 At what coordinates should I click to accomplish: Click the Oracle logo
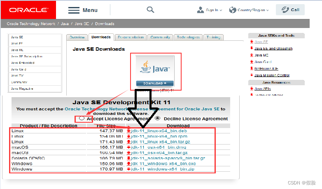point(28,10)
